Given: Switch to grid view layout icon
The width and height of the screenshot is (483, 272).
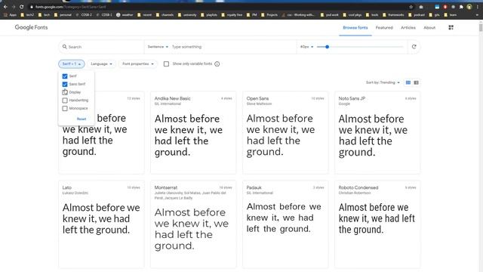Looking at the screenshot, I should point(408,82).
